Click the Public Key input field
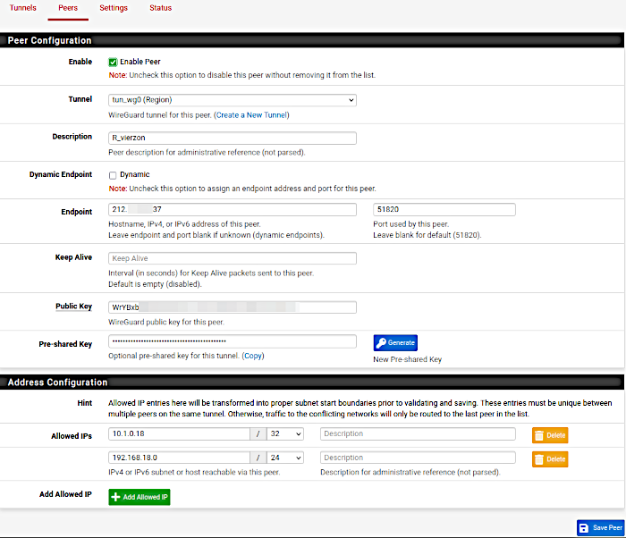626x538 pixels. (232, 307)
